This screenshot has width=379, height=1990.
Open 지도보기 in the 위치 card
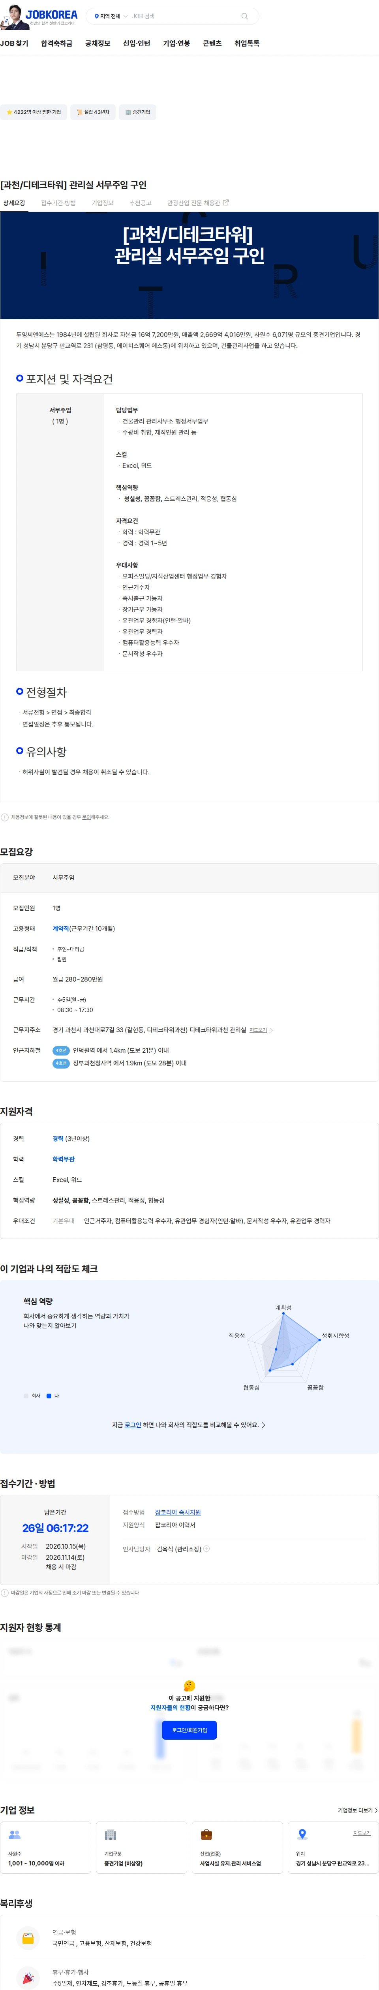click(362, 1833)
